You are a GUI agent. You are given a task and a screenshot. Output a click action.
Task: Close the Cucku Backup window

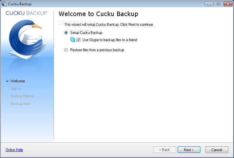point(228,4)
